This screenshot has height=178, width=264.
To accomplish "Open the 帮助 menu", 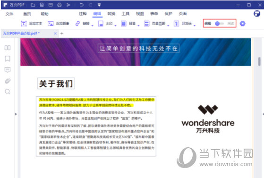I will point(44,14).
